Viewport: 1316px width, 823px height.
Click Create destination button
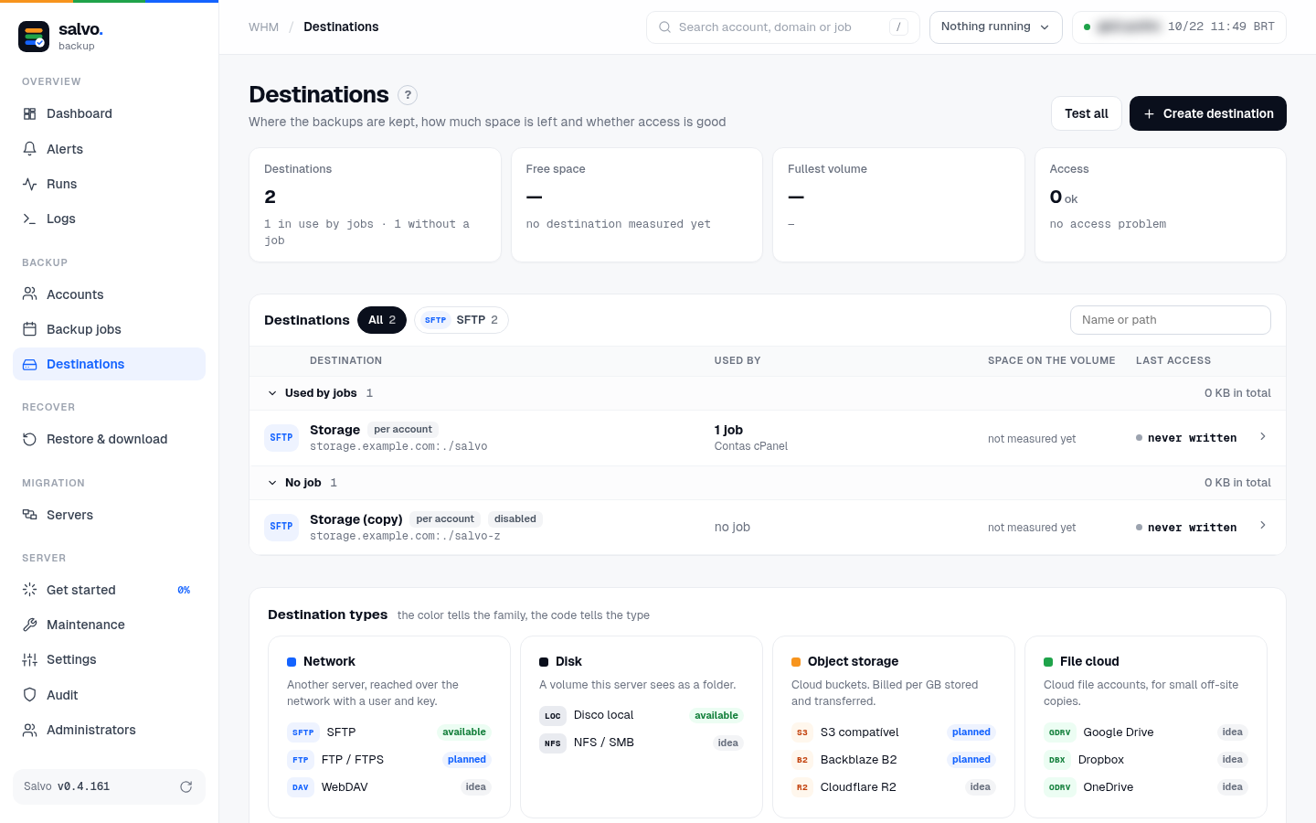tap(1208, 113)
